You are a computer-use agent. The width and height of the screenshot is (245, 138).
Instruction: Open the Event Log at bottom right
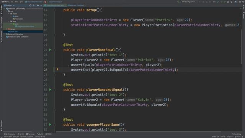[x=237, y=134]
